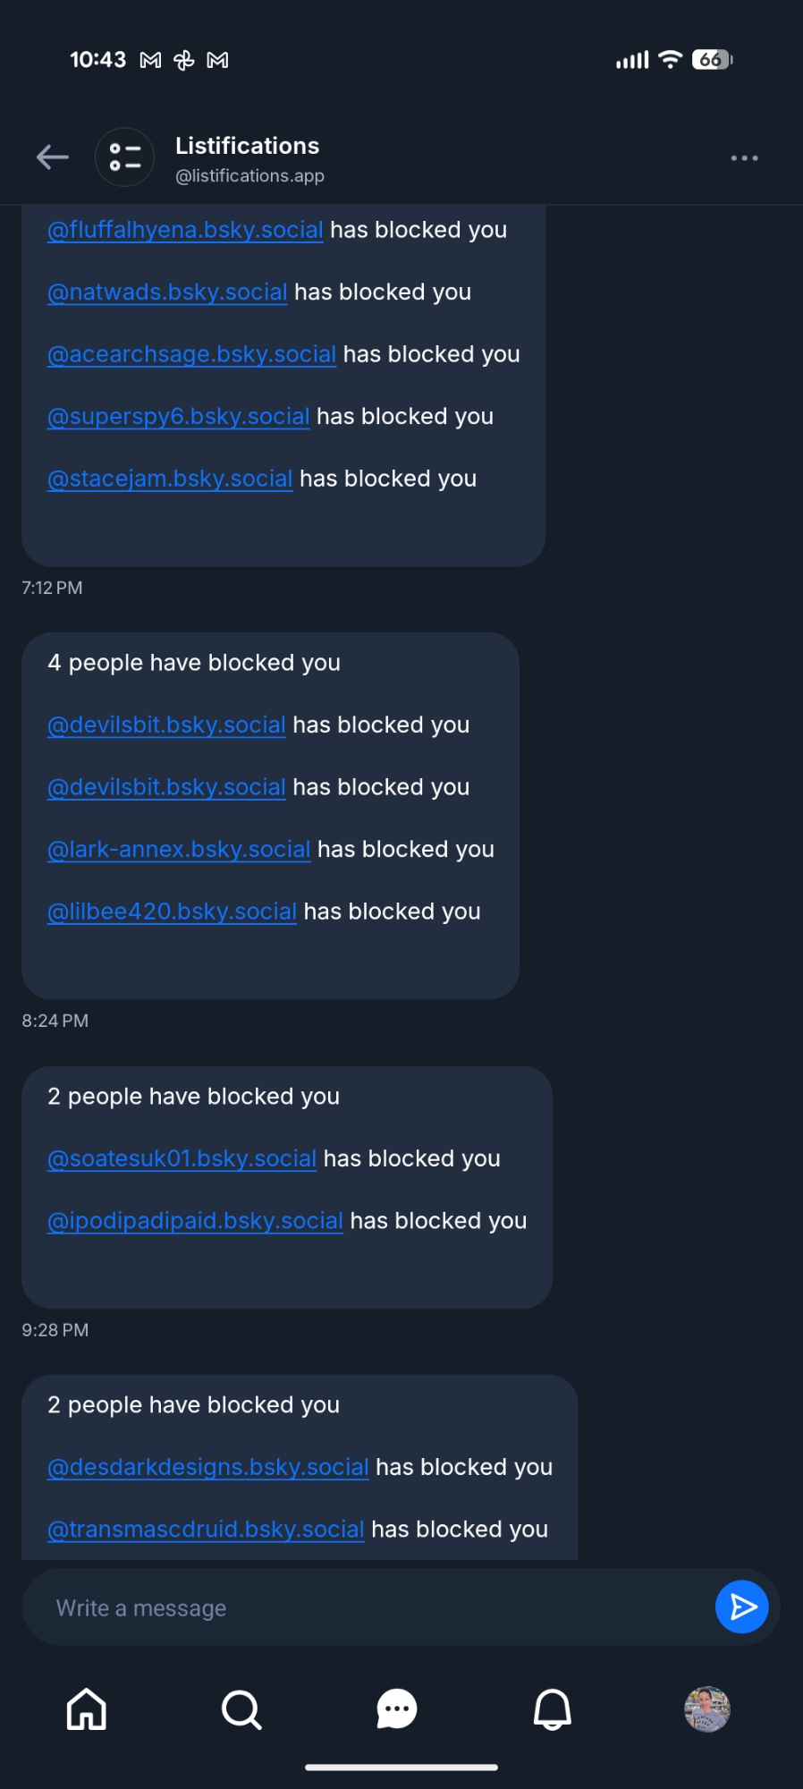803x1789 pixels.
Task: Open the Notifications bell tab
Action: (552, 1709)
